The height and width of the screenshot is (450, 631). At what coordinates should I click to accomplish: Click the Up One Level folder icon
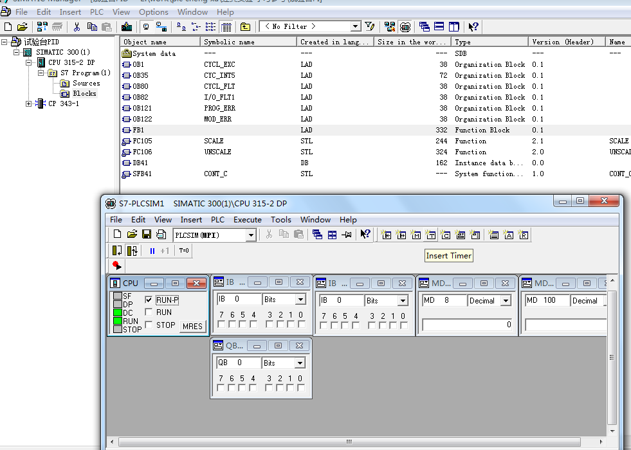[245, 27]
